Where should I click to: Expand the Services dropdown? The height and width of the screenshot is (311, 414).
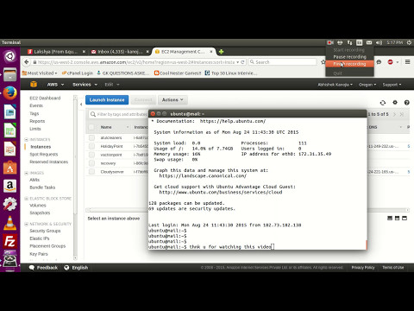[85, 85]
